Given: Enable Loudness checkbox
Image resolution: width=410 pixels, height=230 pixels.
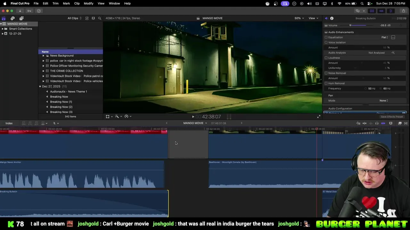Looking at the screenshot, I should click(326, 58).
